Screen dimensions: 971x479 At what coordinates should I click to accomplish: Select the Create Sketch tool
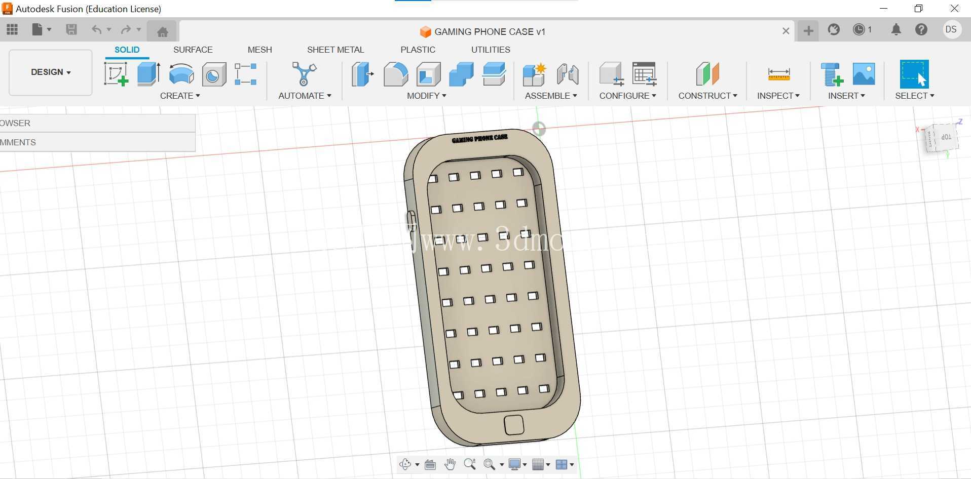pyautogui.click(x=116, y=74)
